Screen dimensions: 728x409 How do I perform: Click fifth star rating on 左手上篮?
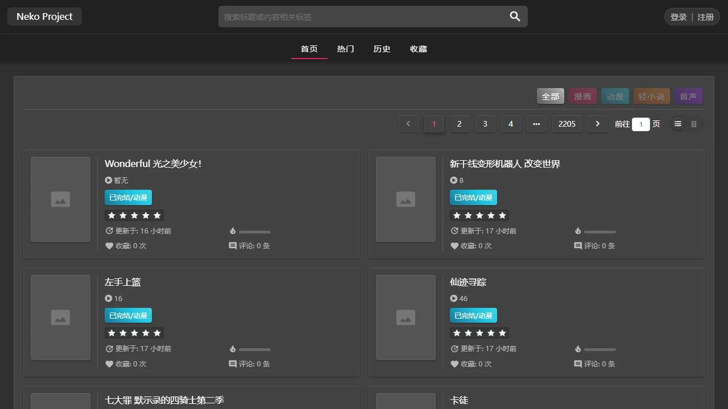(x=157, y=333)
